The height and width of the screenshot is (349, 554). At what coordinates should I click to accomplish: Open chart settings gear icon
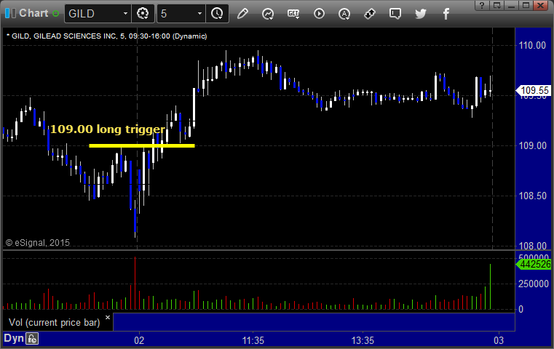point(143,13)
